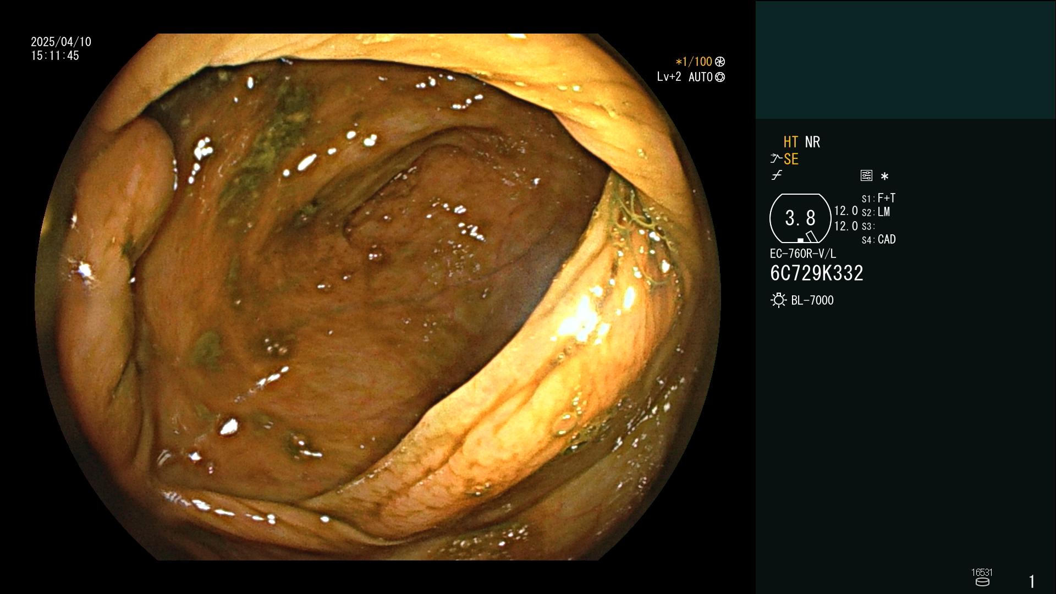Click the scope tip diameter 3.8 indicator
Screen dimensions: 1056x594
(x=800, y=218)
